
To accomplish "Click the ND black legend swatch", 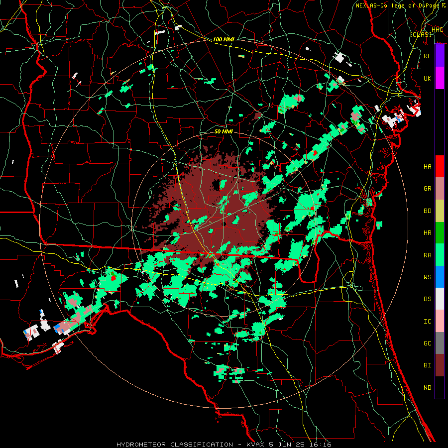I will 440,387.
